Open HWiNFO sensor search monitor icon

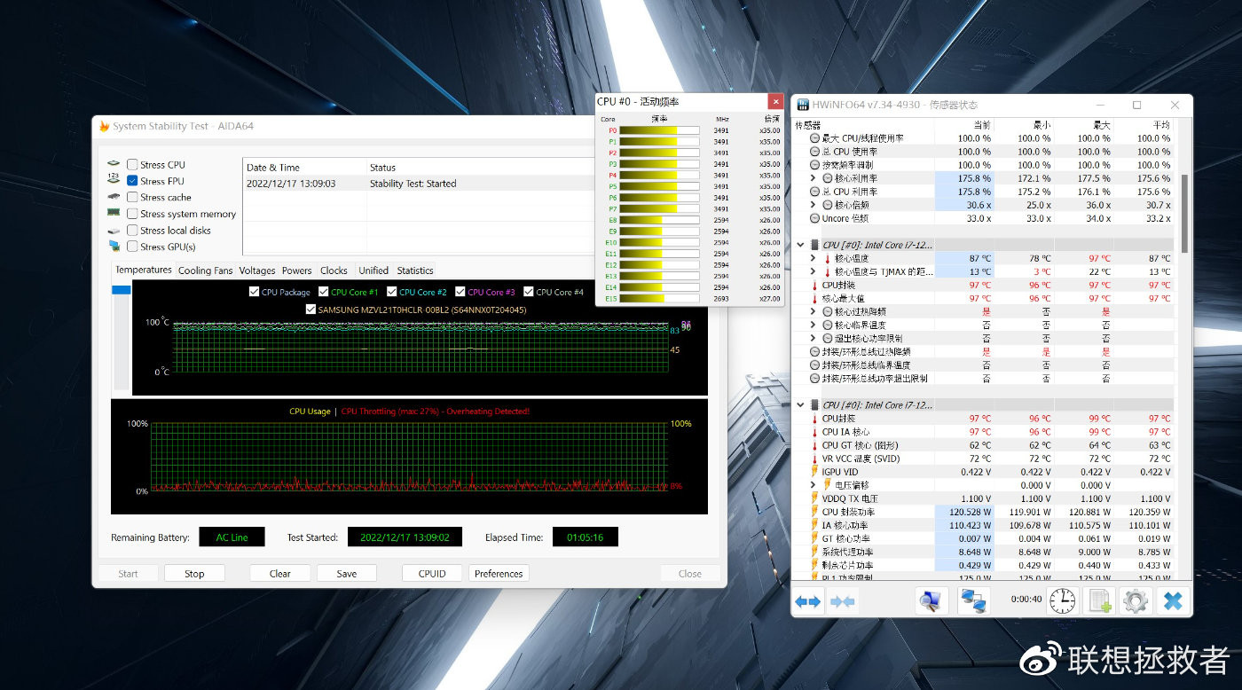coord(929,600)
